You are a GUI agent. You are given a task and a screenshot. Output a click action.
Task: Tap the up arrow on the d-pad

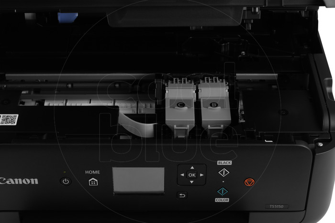(x=192, y=168)
